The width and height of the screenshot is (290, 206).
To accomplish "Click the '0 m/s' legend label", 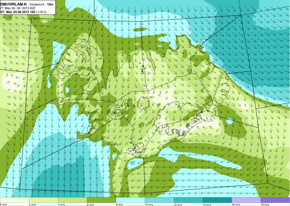I will click(x=3, y=205).
